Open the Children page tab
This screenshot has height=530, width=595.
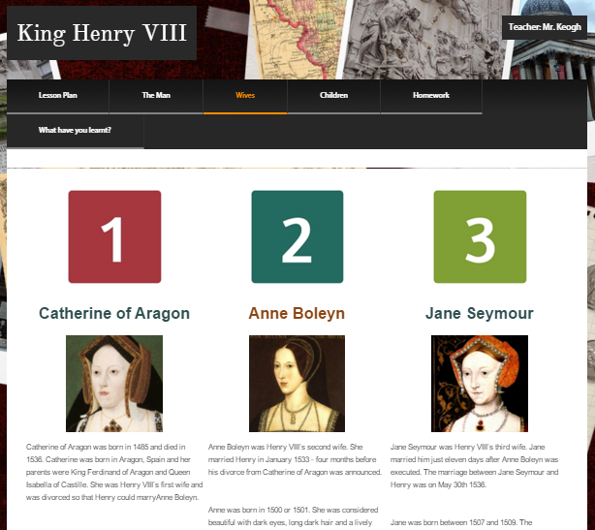(333, 95)
